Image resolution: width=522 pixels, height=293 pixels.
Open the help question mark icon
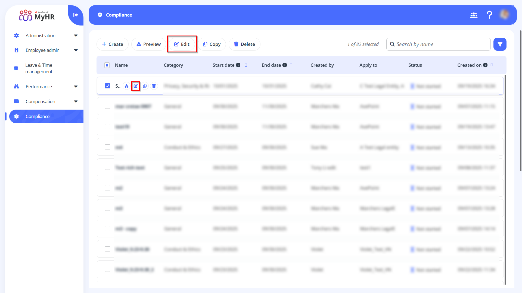click(x=489, y=15)
